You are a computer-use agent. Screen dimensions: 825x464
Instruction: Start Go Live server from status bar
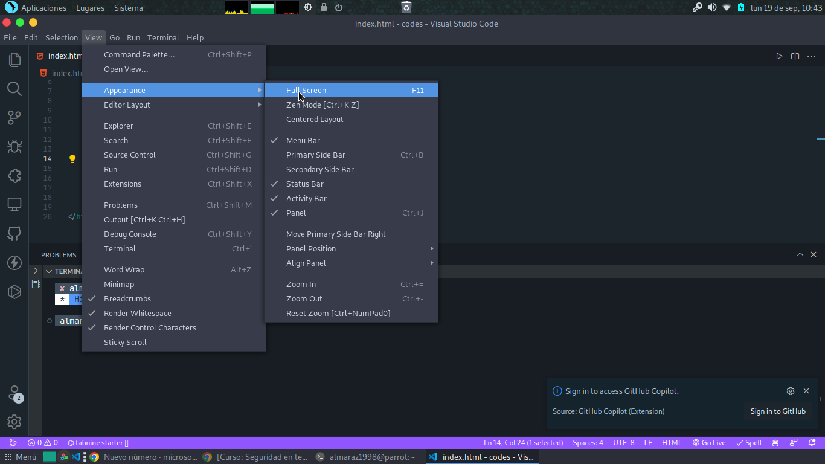708,443
